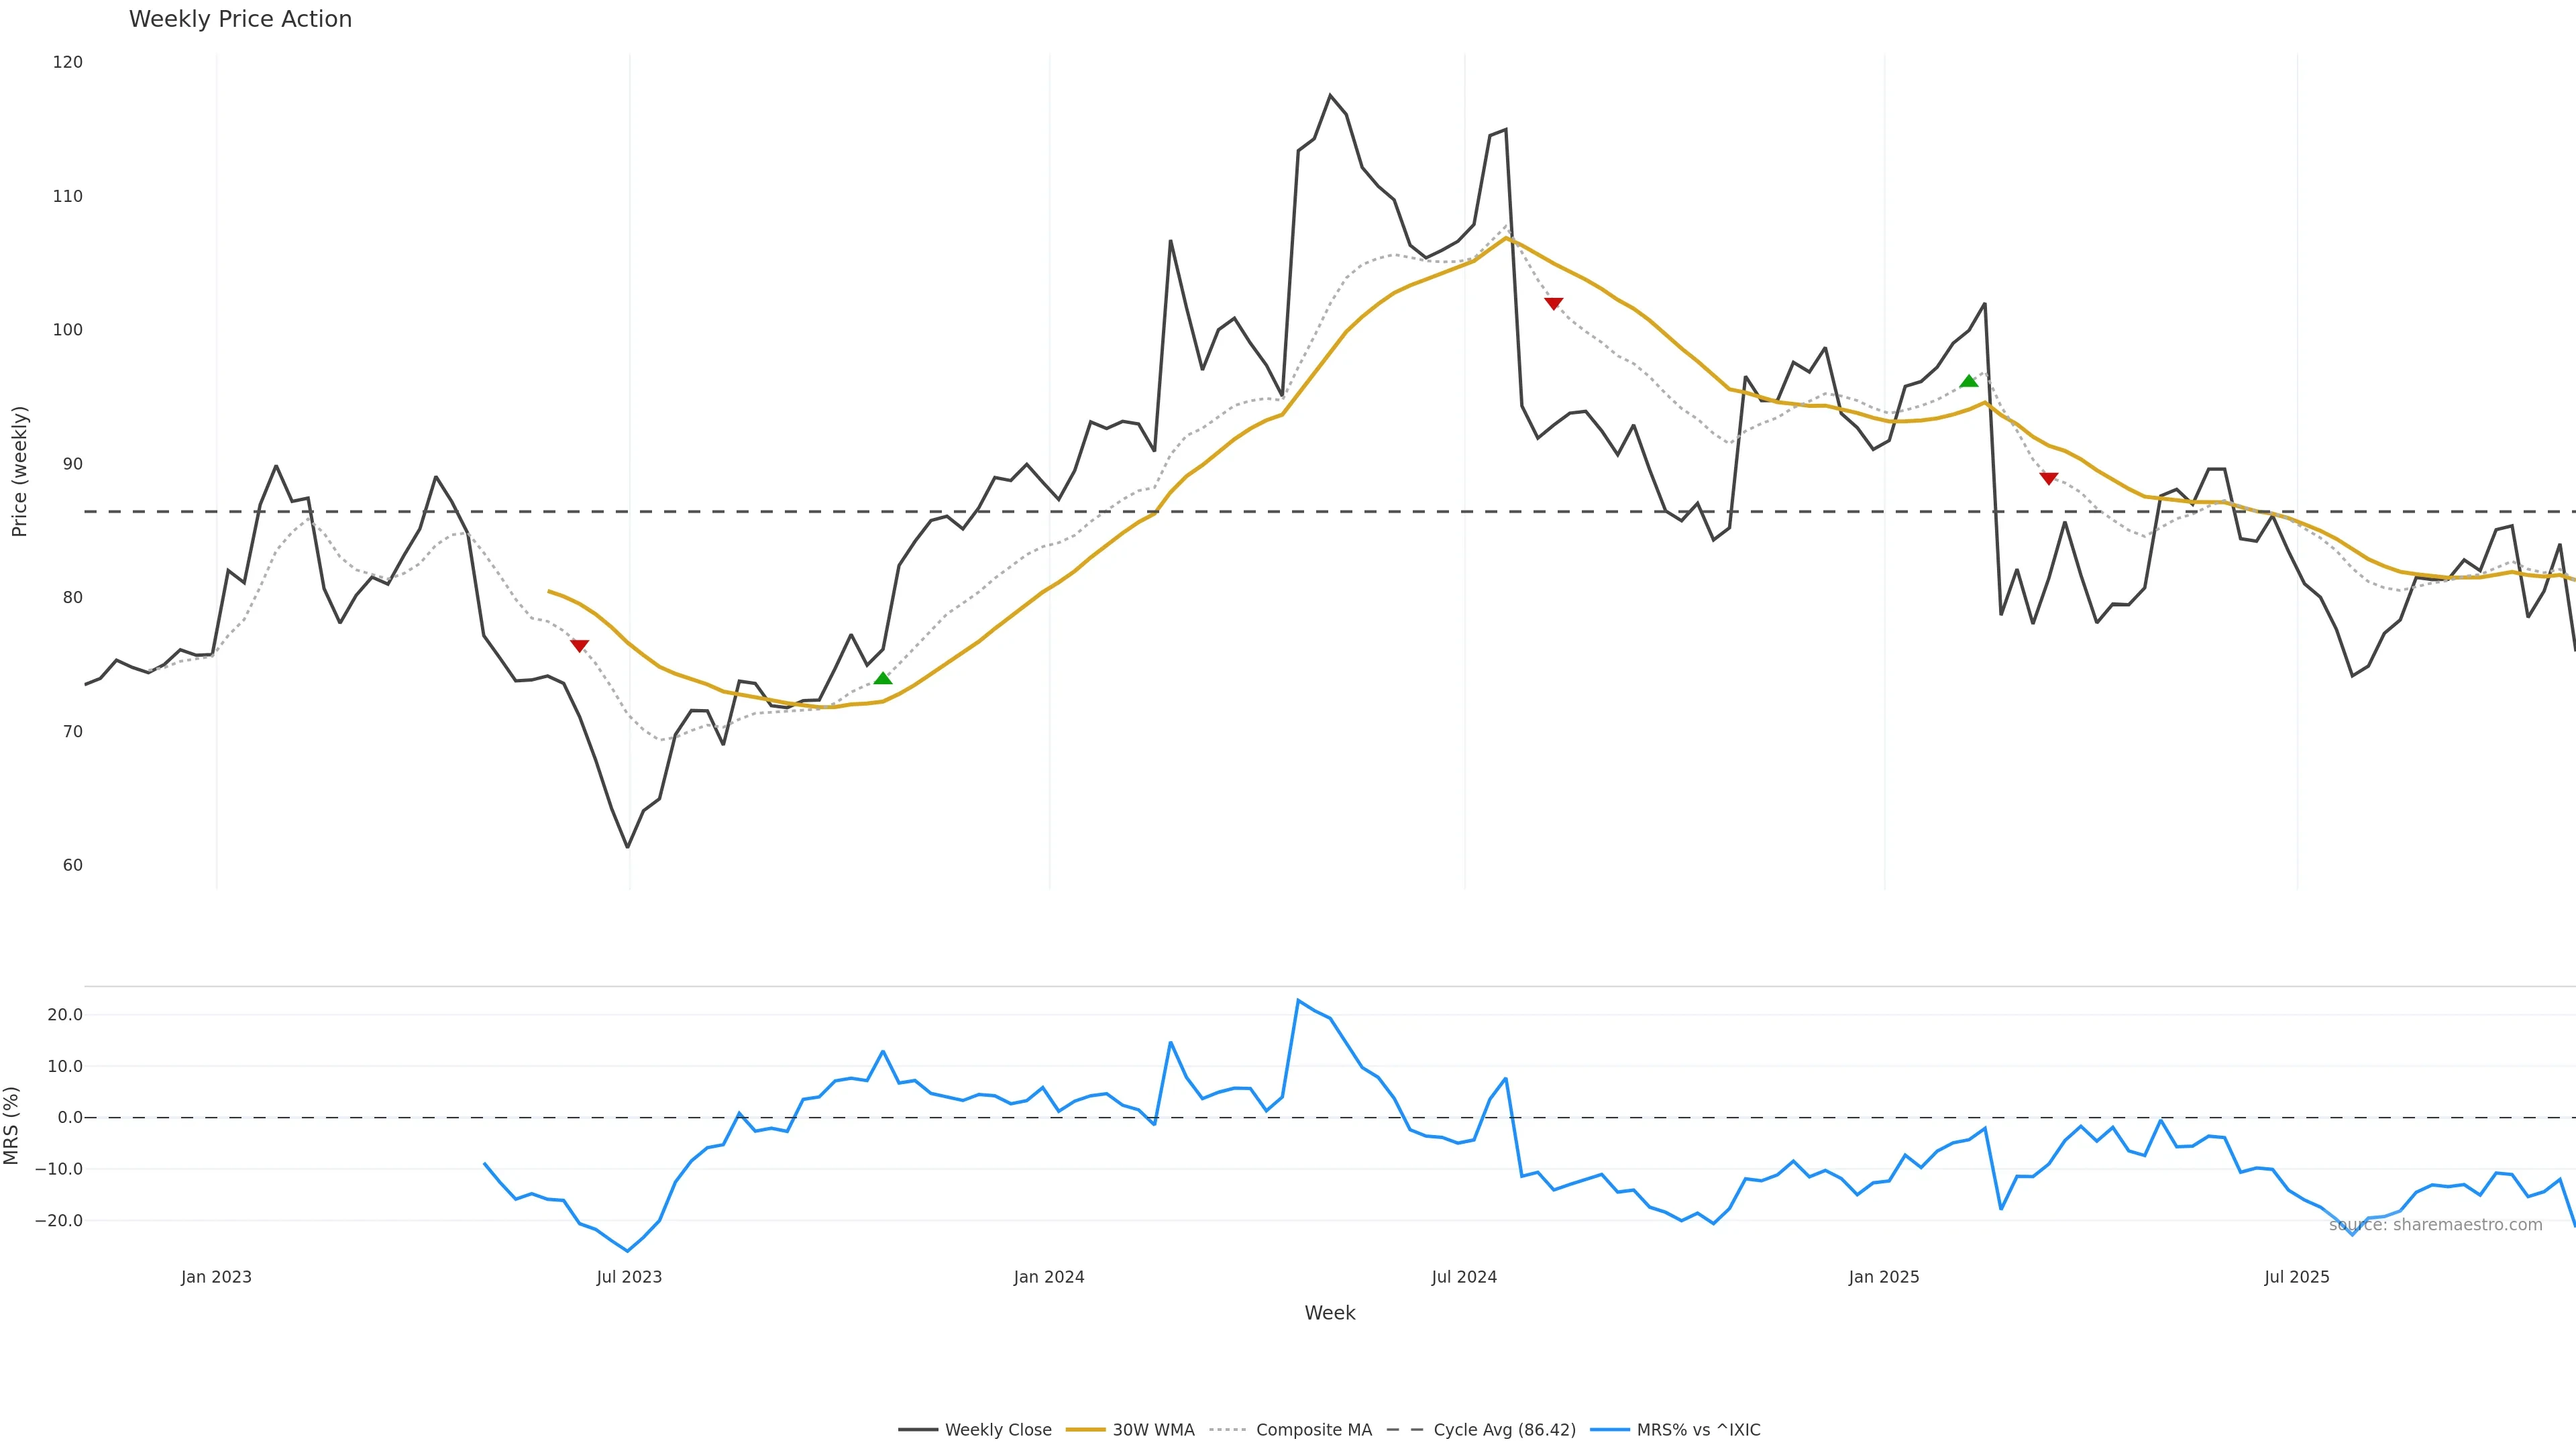Click the red sell triangle before Jul 2023
Viewport: 2576px width, 1449px height.
pos(579,646)
